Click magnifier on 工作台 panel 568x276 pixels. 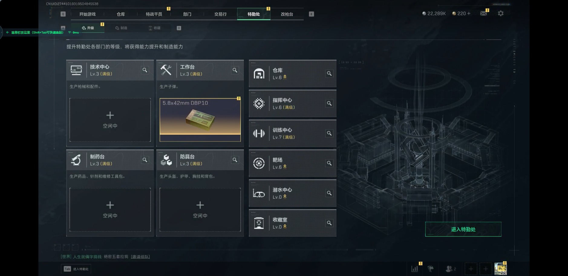click(x=235, y=70)
